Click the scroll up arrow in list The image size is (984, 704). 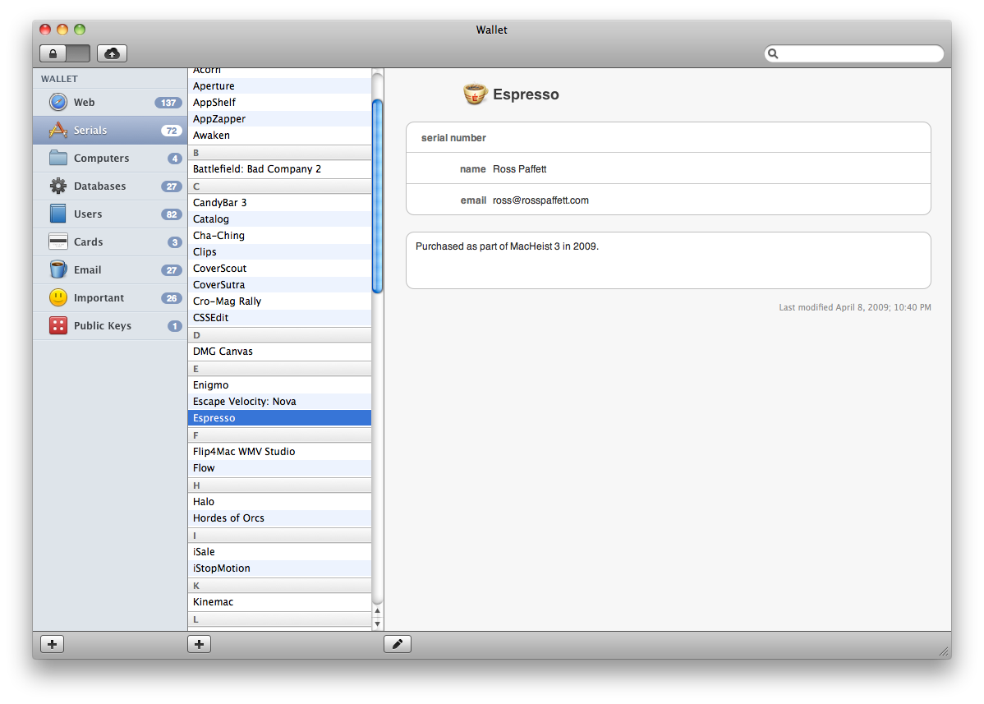pos(378,610)
